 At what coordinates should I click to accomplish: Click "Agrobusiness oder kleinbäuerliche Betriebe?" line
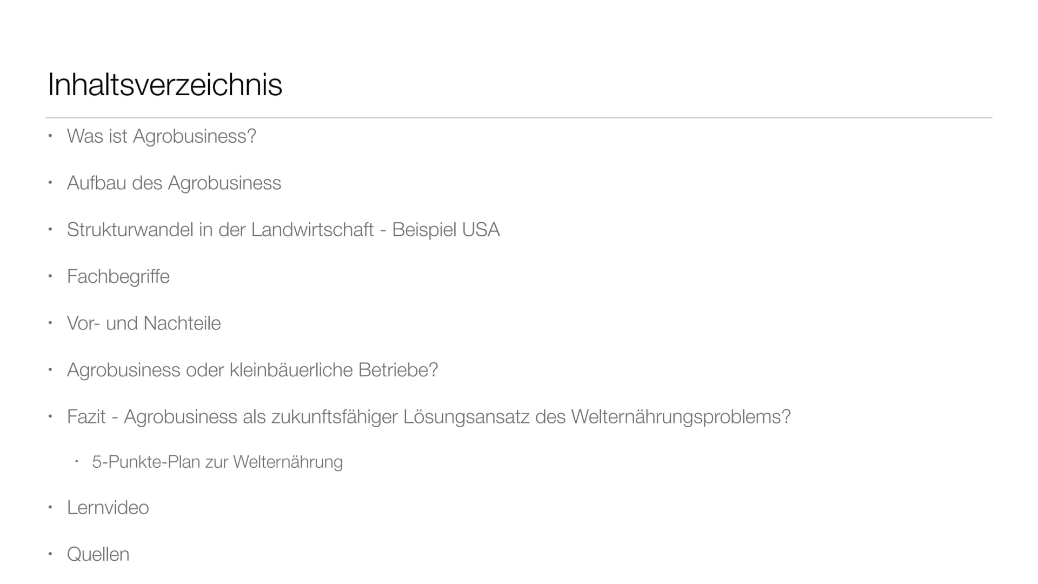click(x=252, y=370)
